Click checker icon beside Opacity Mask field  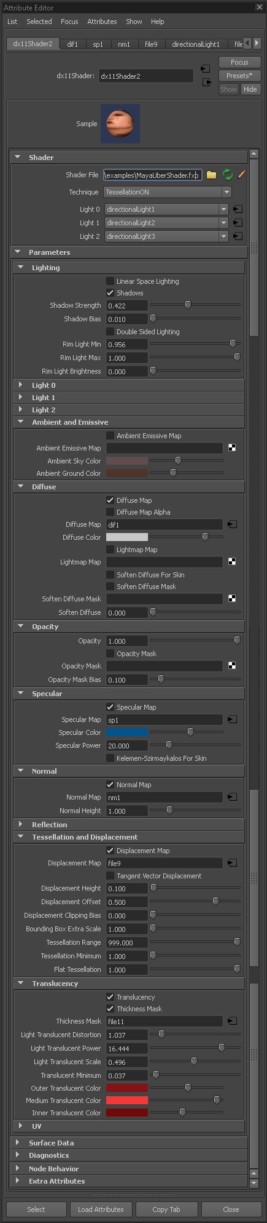point(232,665)
